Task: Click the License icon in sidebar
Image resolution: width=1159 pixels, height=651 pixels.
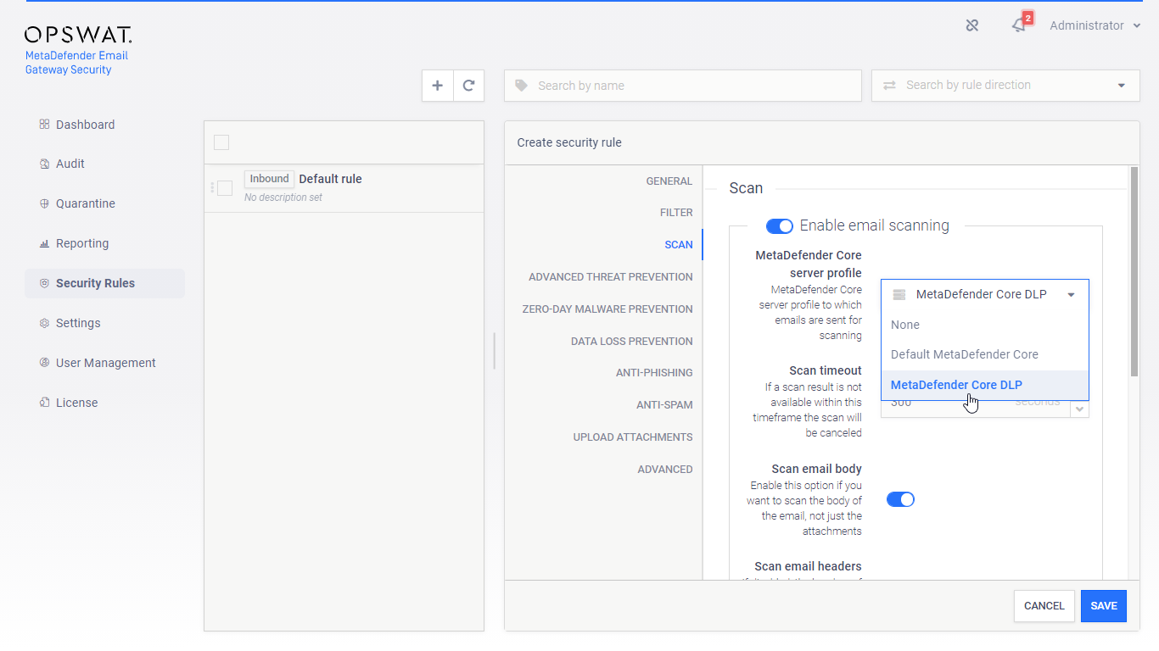Action: [x=45, y=403]
